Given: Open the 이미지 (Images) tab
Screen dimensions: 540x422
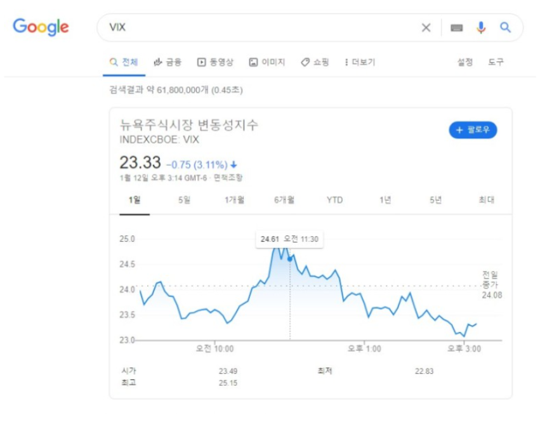Looking at the screenshot, I should point(267,62).
